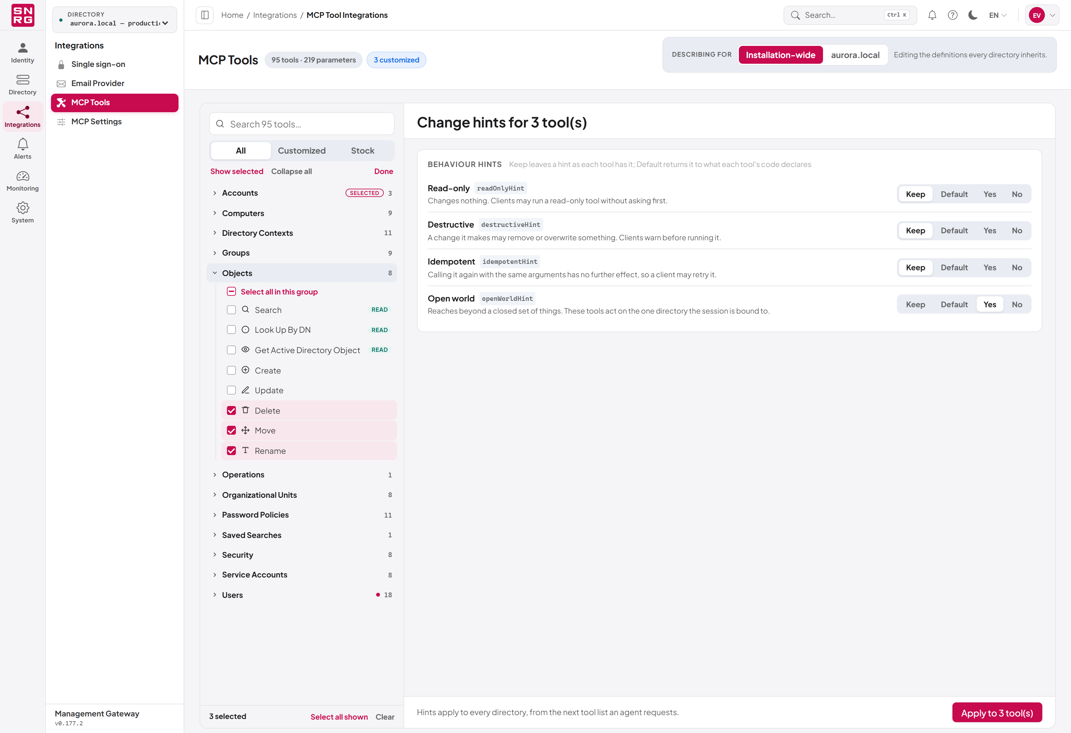This screenshot has height=733, width=1071.
Task: Open System settings gear
Action: (23, 208)
